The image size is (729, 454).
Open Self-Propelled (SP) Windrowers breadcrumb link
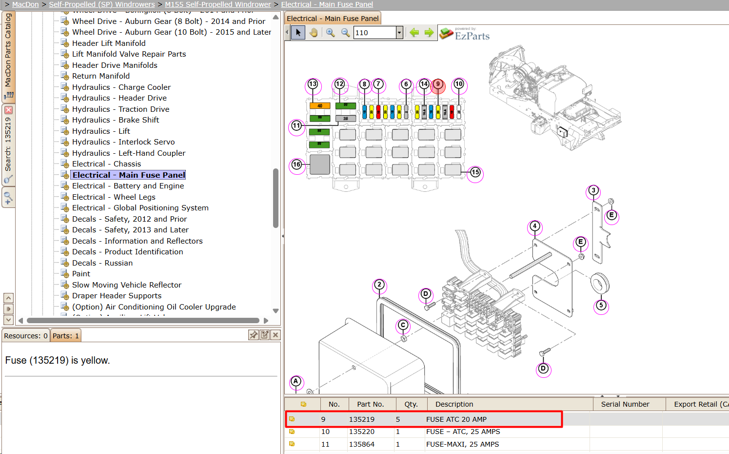pos(102,4)
